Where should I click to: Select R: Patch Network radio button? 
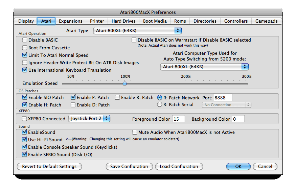pyautogui.click(x=160, y=98)
